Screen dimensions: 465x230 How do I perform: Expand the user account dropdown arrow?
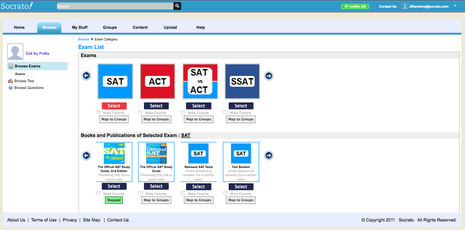click(x=455, y=6)
